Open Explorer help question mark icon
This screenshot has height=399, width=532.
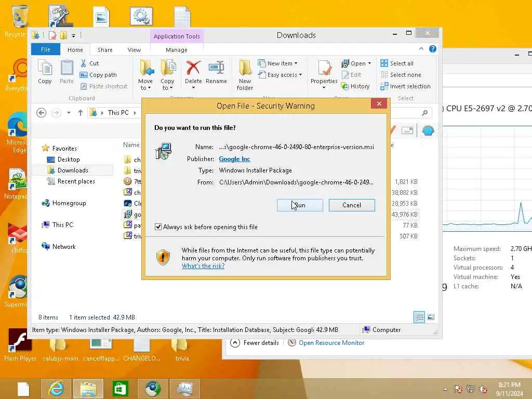433,49
